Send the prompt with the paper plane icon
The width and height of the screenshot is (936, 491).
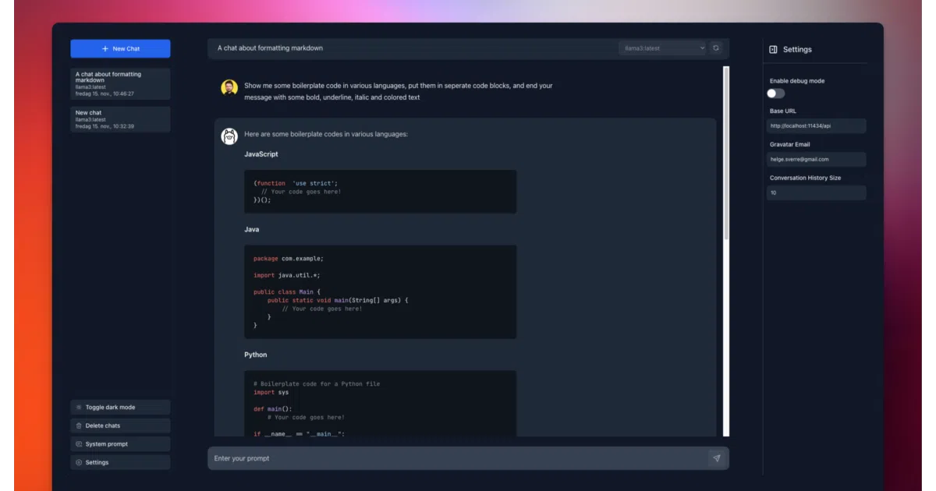717,458
